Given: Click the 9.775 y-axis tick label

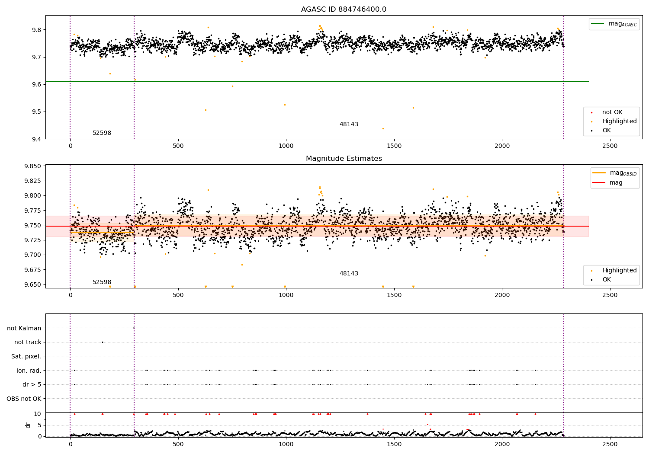Looking at the screenshot, I should [33, 211].
